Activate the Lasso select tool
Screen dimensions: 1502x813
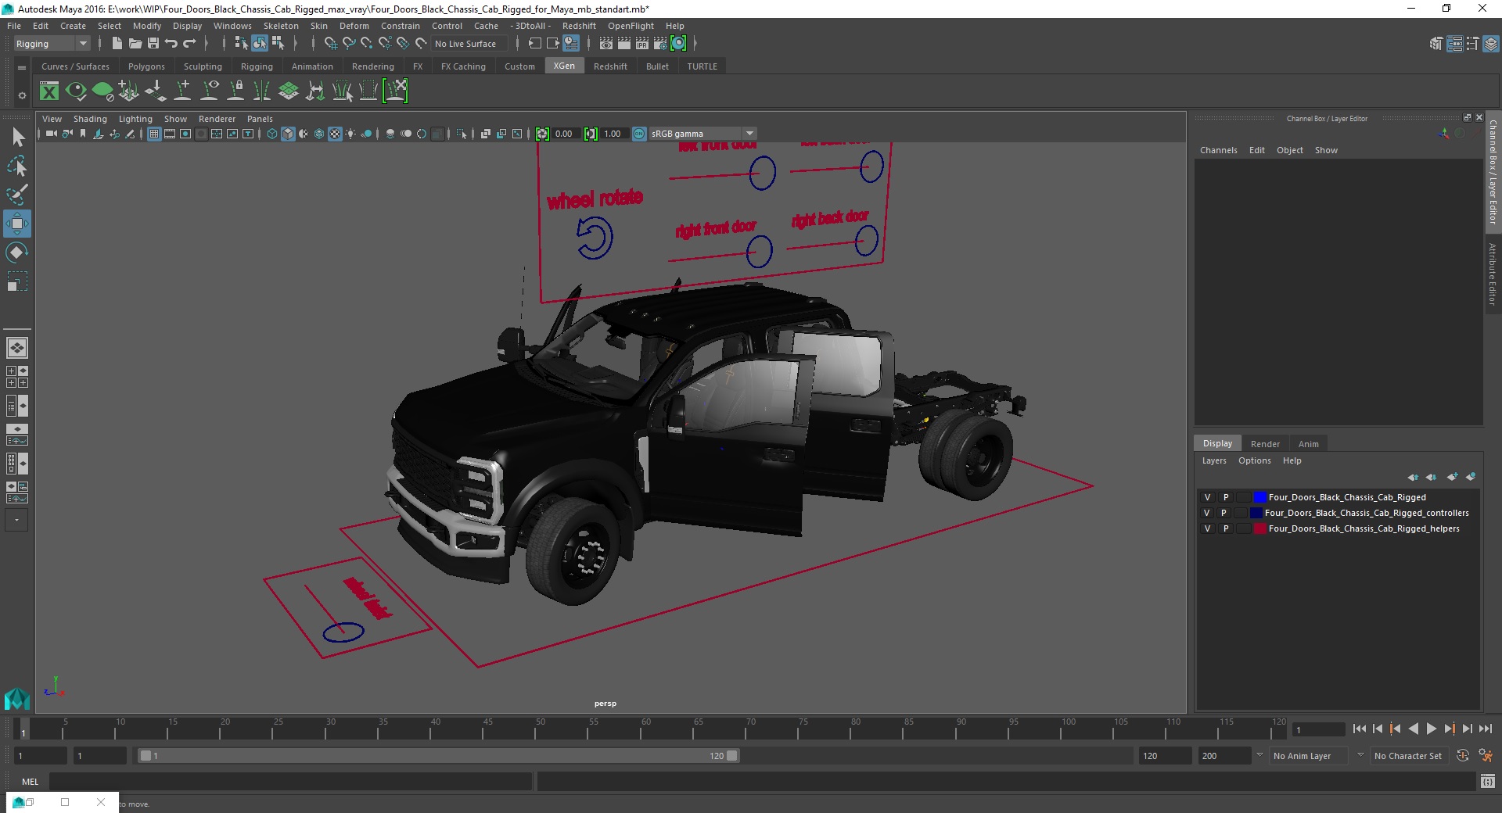point(17,166)
